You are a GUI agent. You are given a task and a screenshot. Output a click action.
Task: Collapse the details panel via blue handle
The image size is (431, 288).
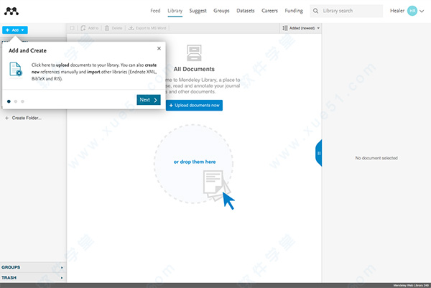319,153
